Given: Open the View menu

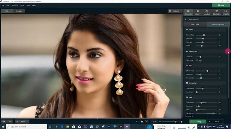Looking at the screenshot, I should (x=28, y=5).
